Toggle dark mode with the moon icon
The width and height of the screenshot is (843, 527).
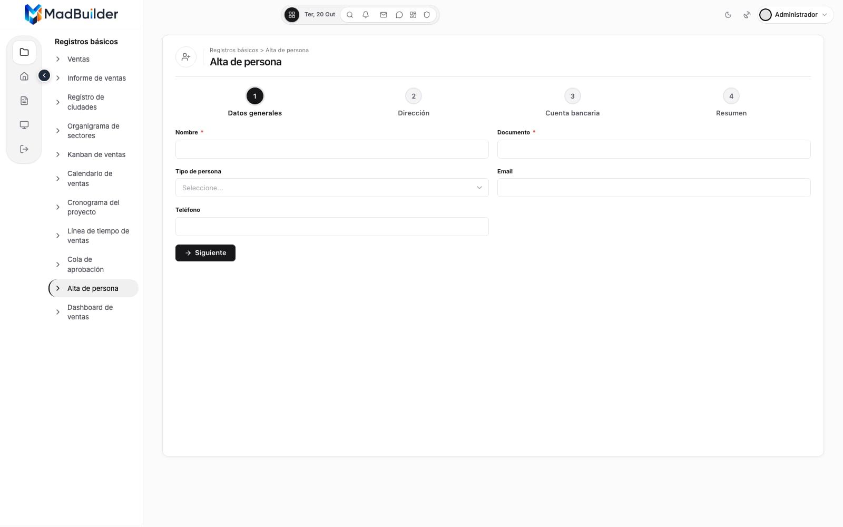(x=728, y=15)
